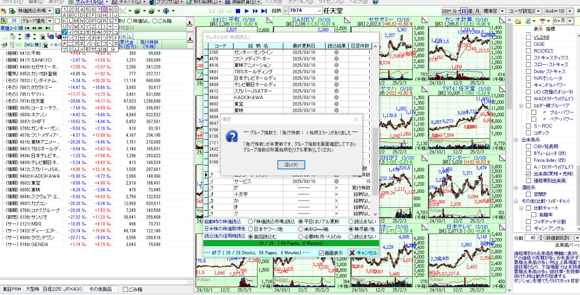This screenshot has height=295, width=580.
Task: Open the ユーザ設定2 dropdown
Action: pyautogui.click(x=539, y=11)
